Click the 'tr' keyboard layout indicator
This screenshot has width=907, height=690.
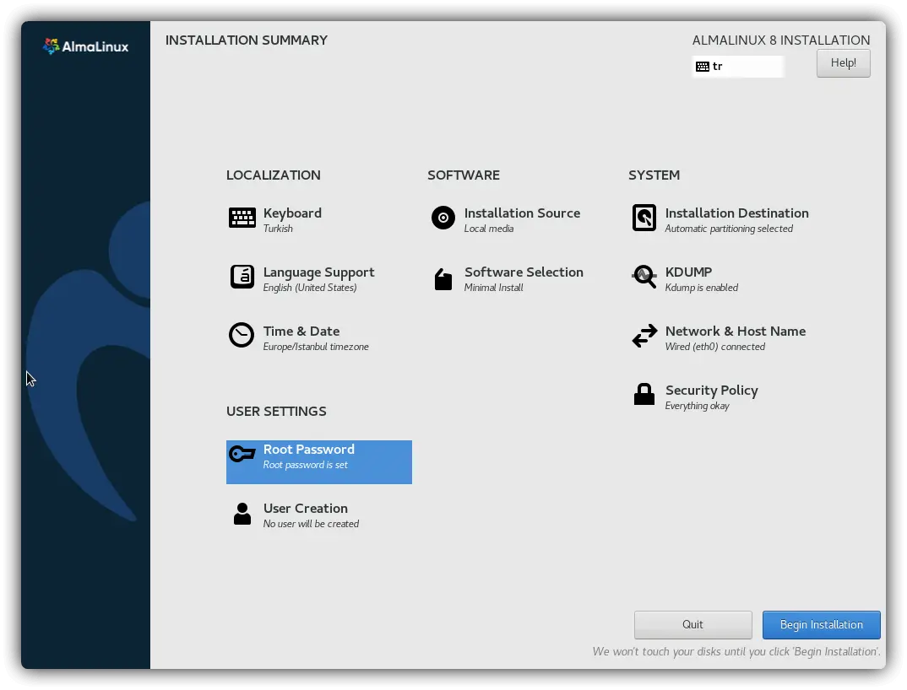click(737, 67)
